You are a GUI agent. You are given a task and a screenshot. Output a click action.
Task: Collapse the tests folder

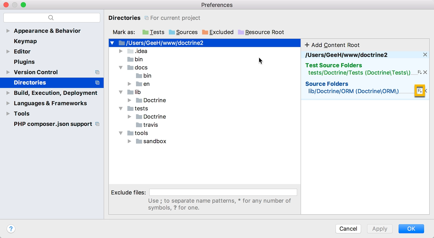121,108
